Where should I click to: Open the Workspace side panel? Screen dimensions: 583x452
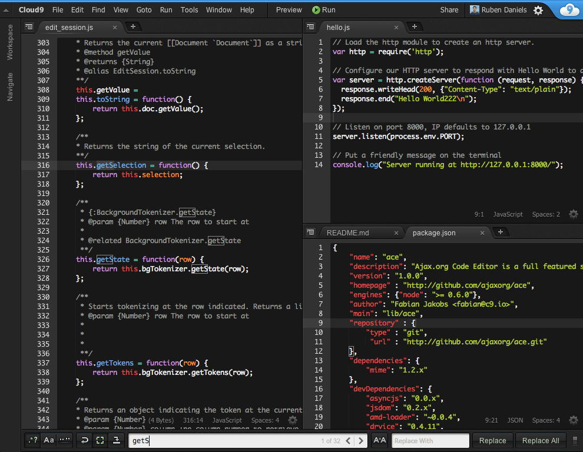click(10, 42)
